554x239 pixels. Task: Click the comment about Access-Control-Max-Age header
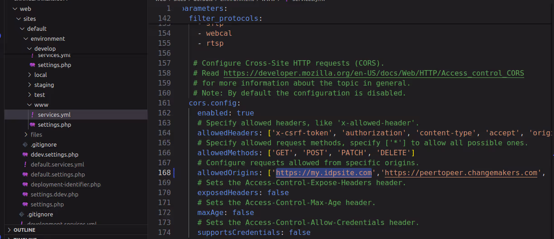[x=286, y=203]
